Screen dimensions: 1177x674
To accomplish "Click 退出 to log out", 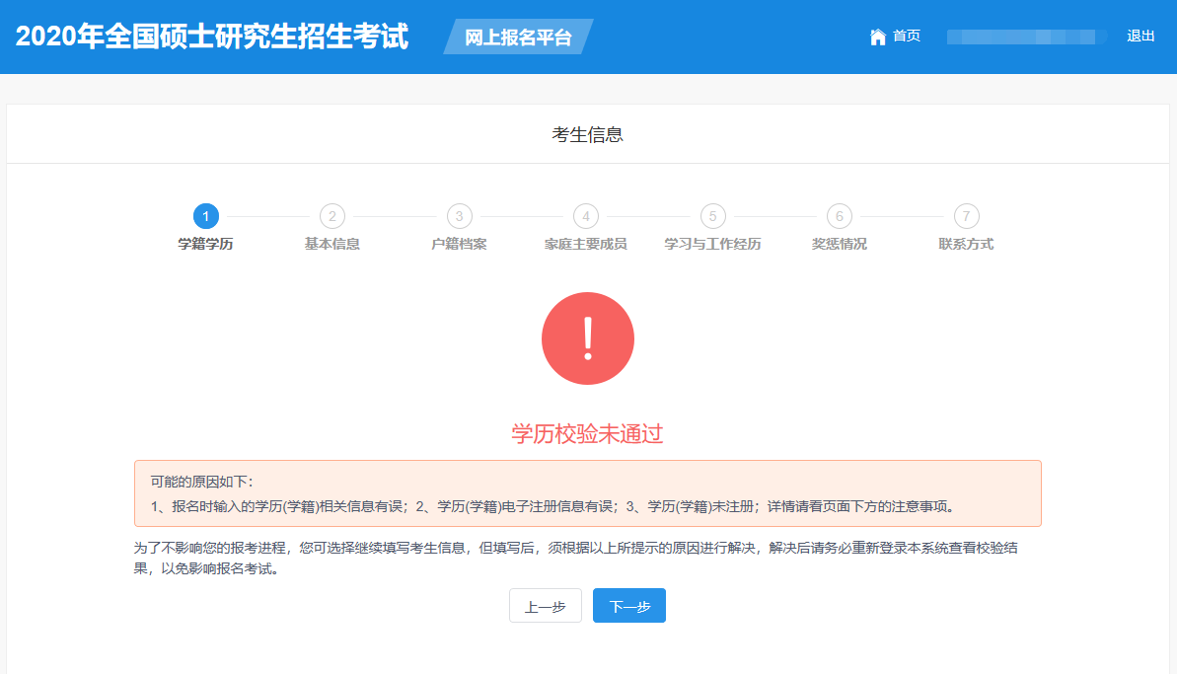I will click(x=1140, y=37).
